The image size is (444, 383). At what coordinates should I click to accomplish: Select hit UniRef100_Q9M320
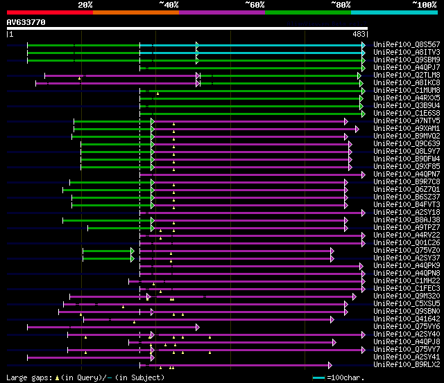[x=407, y=296]
